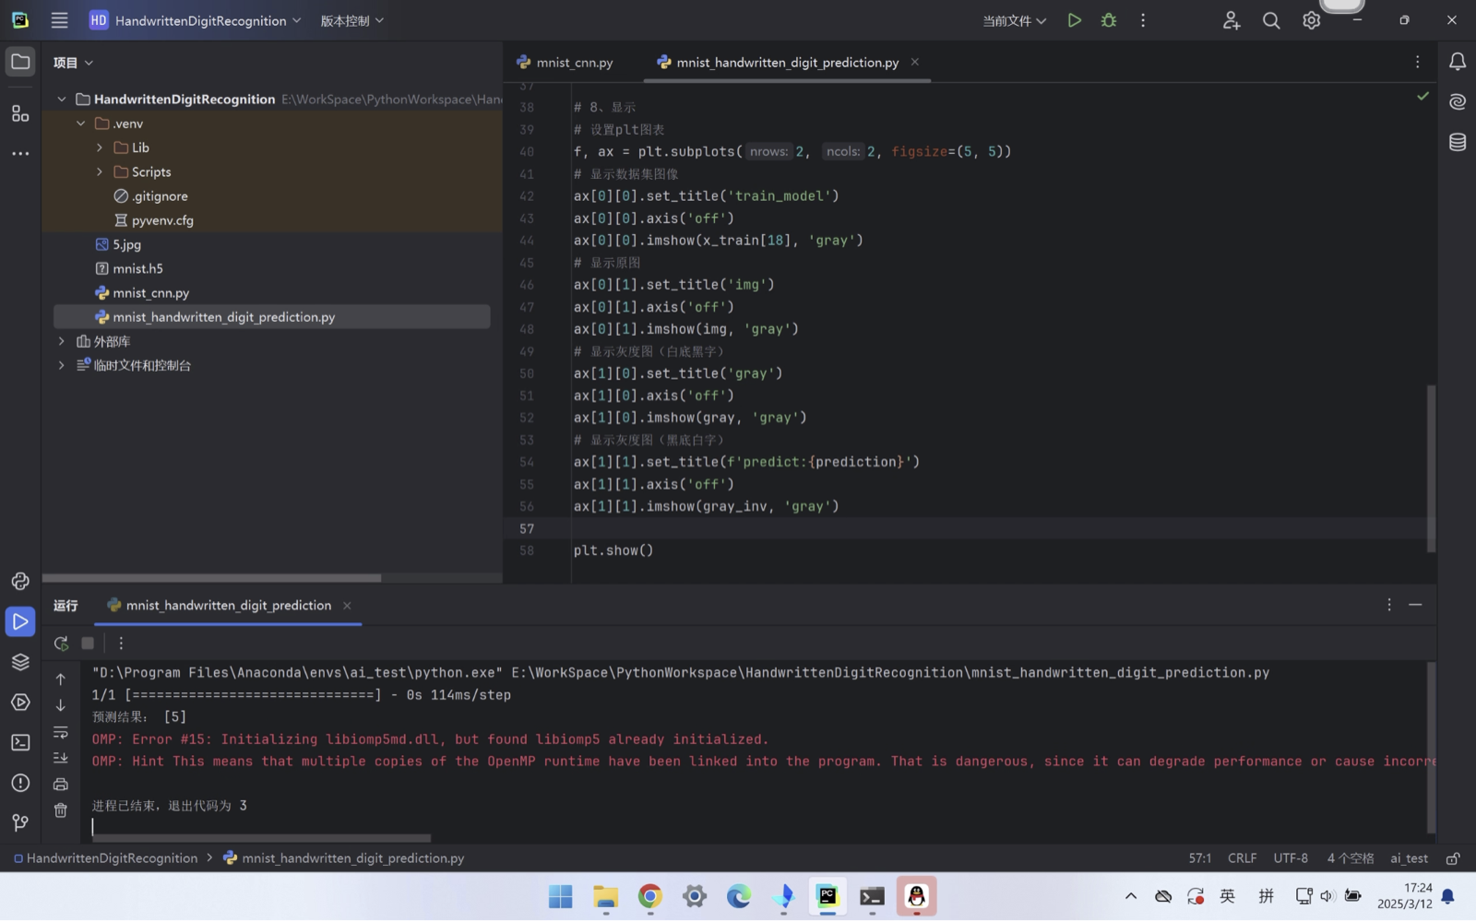1476x921 pixels.
Task: Change the UTF-8 file encoding
Action: (x=1291, y=858)
